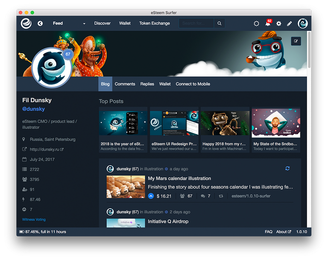This screenshot has height=260, width=328.
Task: Switch to the Comments tab
Action: 125,84
